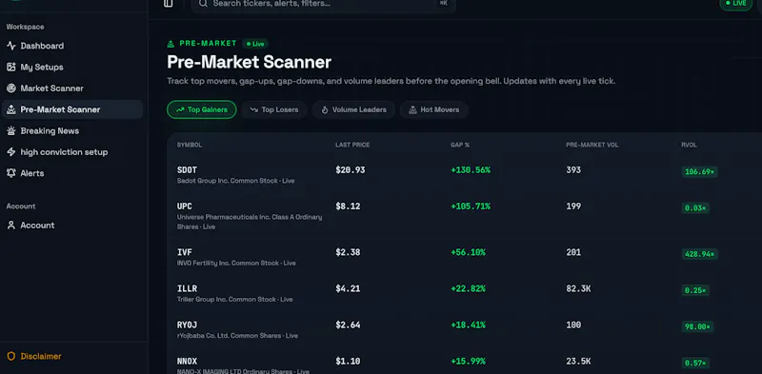The image size is (762, 374).
Task: Toggle the sidebar panel icon
Action: (x=169, y=4)
